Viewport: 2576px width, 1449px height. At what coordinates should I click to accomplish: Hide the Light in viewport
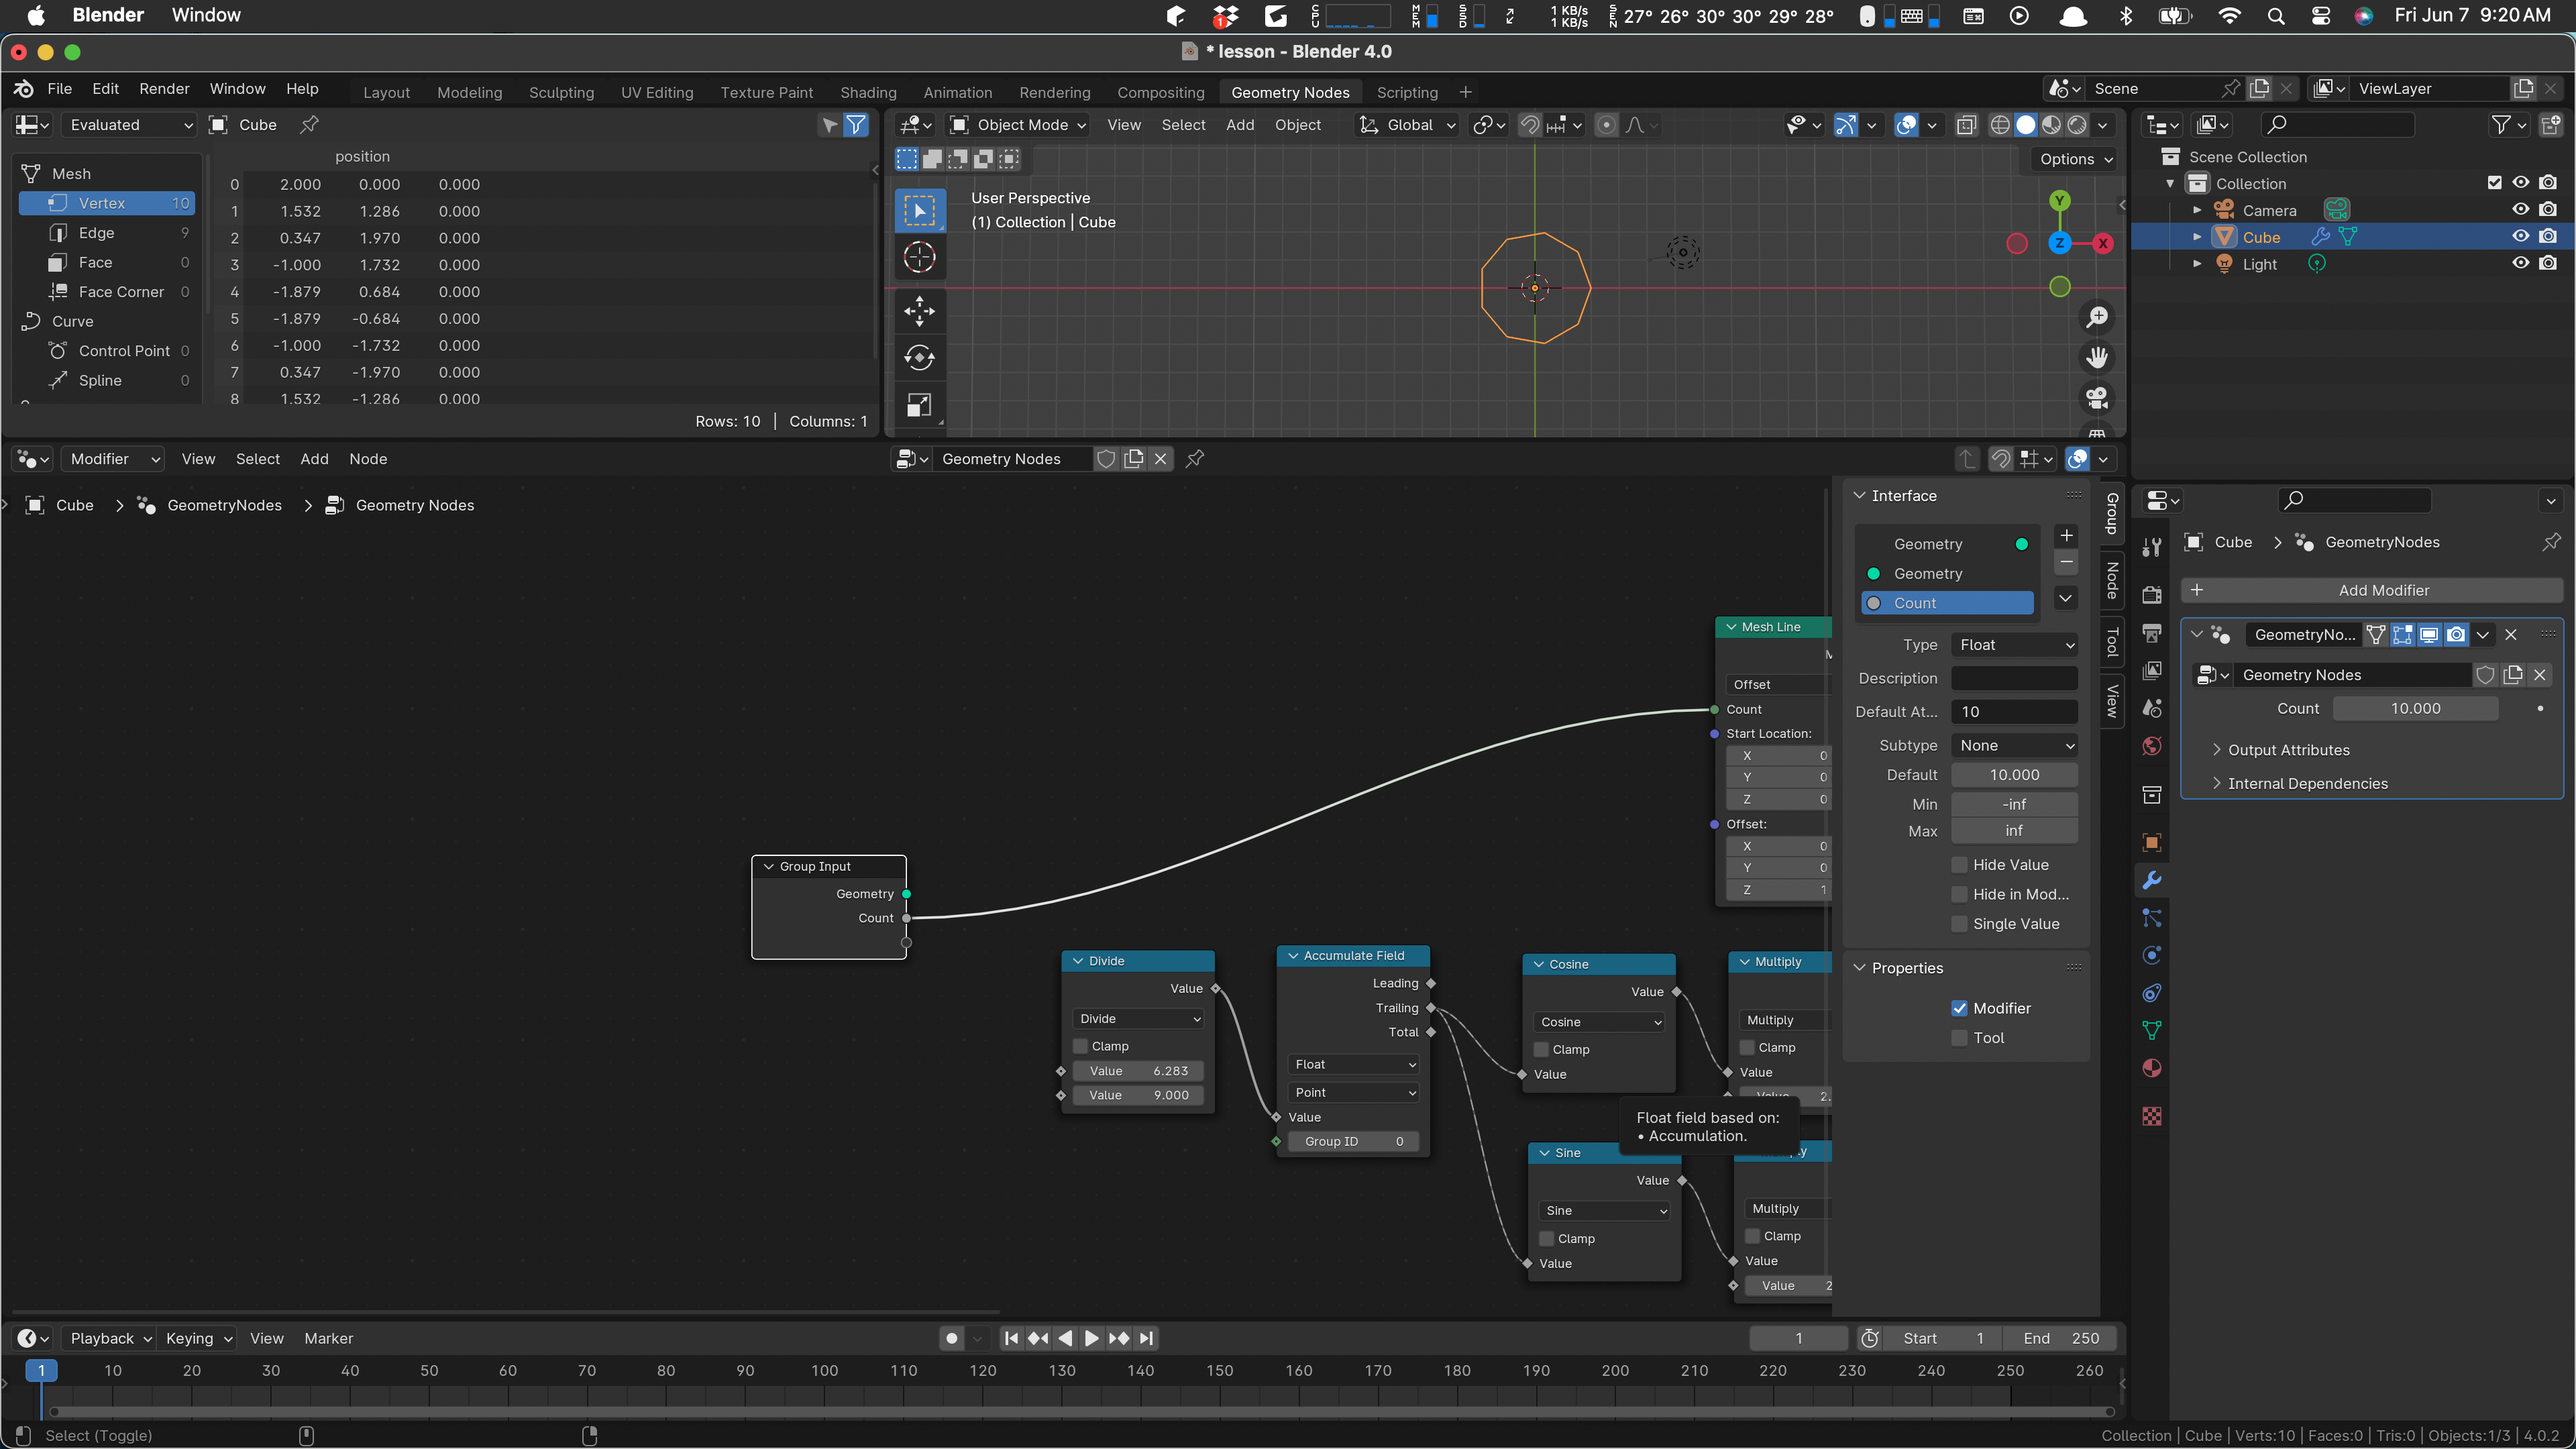pyautogui.click(x=2520, y=264)
